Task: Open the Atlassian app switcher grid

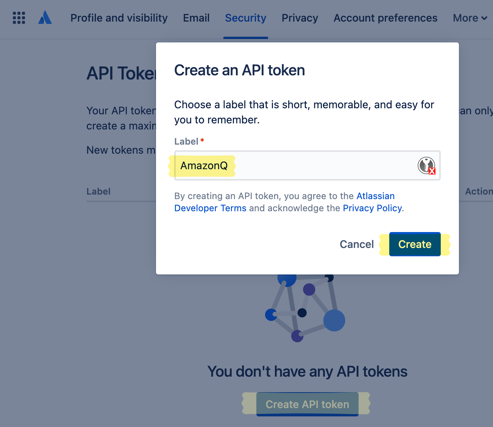Action: click(19, 17)
